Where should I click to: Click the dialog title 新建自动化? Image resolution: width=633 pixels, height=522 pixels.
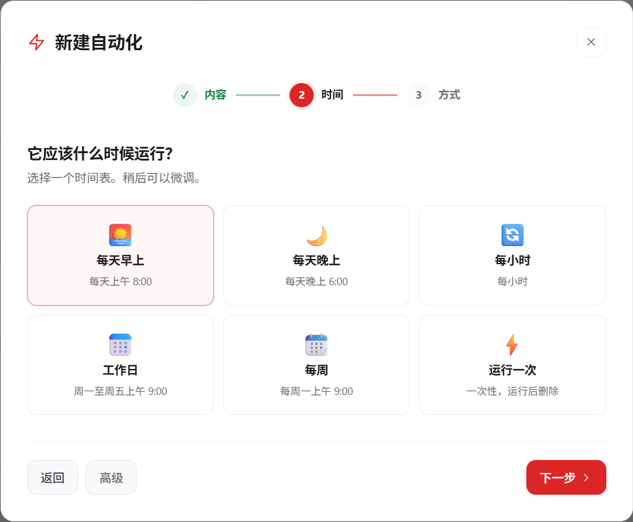click(x=99, y=42)
